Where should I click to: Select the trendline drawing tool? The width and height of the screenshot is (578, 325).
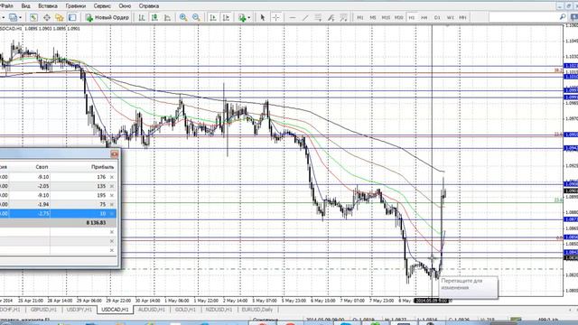305,17
